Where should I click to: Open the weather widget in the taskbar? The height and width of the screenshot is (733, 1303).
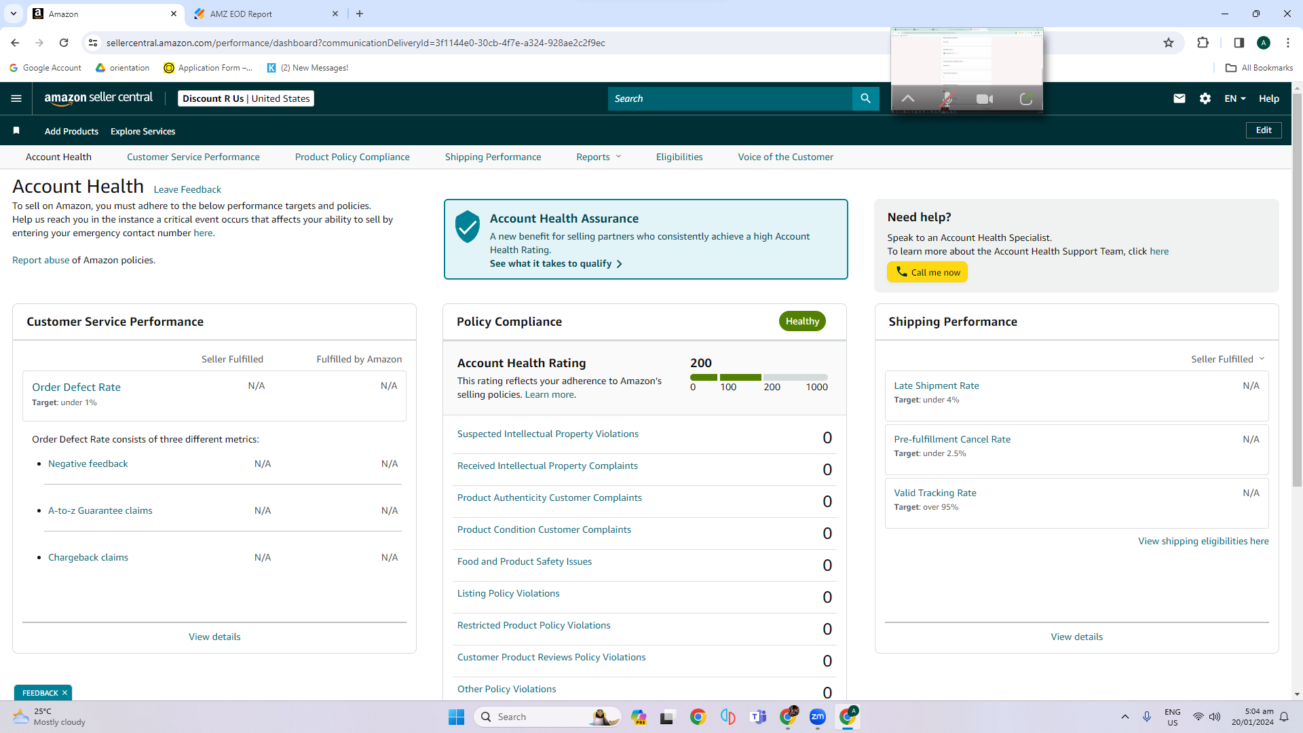(49, 717)
